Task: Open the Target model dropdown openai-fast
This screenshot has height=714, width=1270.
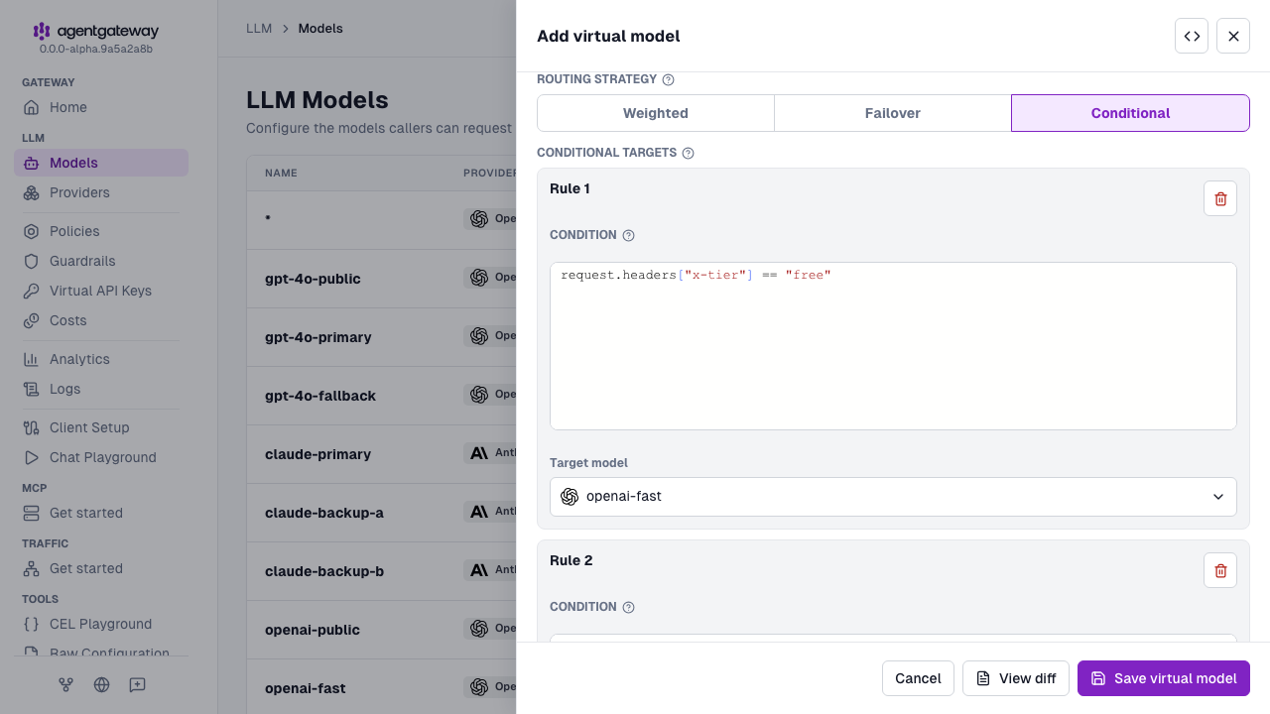Action: [x=893, y=497]
